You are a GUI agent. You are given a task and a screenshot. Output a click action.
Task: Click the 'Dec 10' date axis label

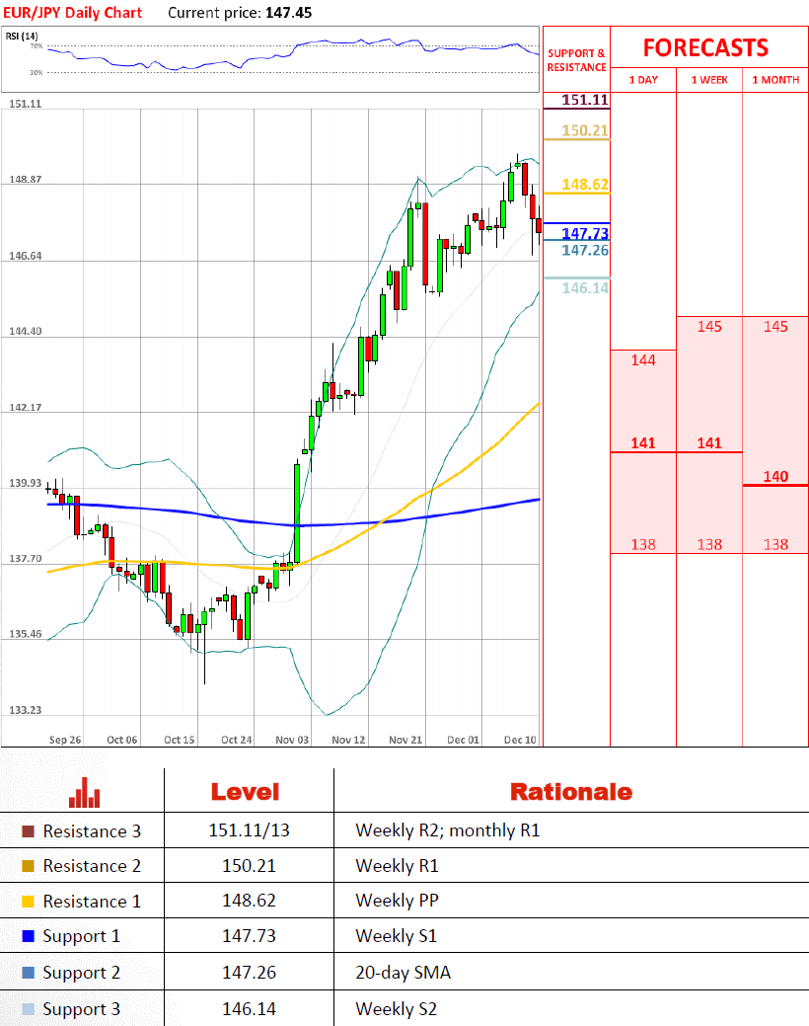[x=520, y=740]
